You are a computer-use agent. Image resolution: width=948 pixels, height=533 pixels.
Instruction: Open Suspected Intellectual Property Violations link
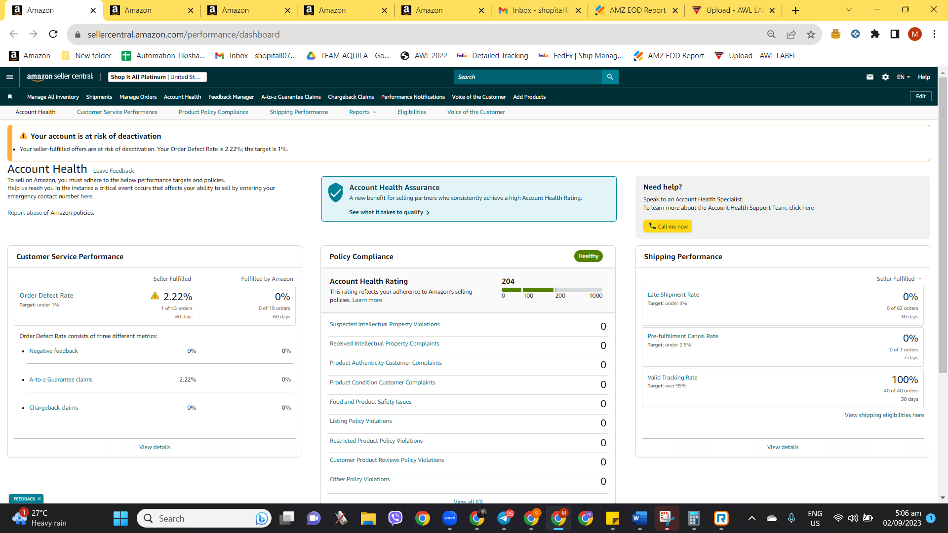pos(385,324)
